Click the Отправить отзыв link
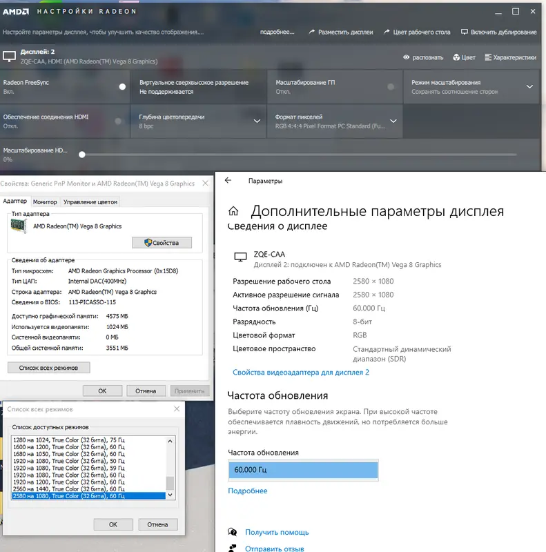 [275, 549]
